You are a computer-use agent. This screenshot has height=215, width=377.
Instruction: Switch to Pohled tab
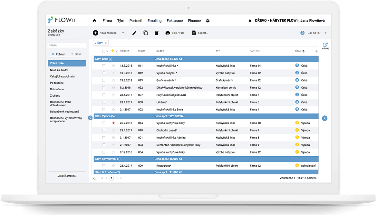(58, 54)
